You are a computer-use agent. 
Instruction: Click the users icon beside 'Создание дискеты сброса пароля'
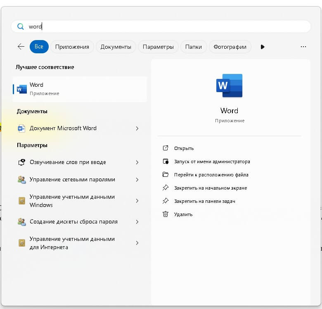[x=22, y=222]
